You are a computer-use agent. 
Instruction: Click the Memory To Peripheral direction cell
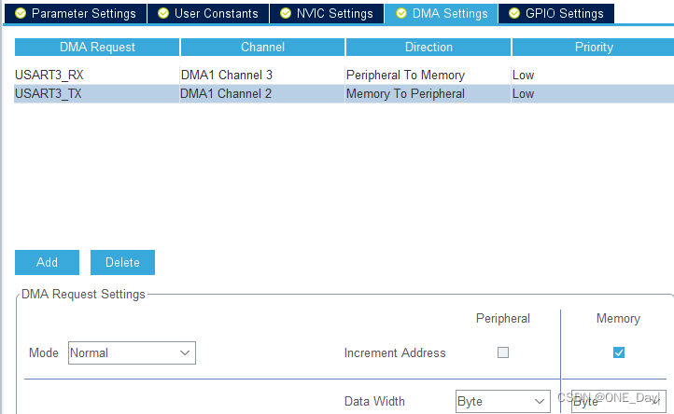(428, 93)
